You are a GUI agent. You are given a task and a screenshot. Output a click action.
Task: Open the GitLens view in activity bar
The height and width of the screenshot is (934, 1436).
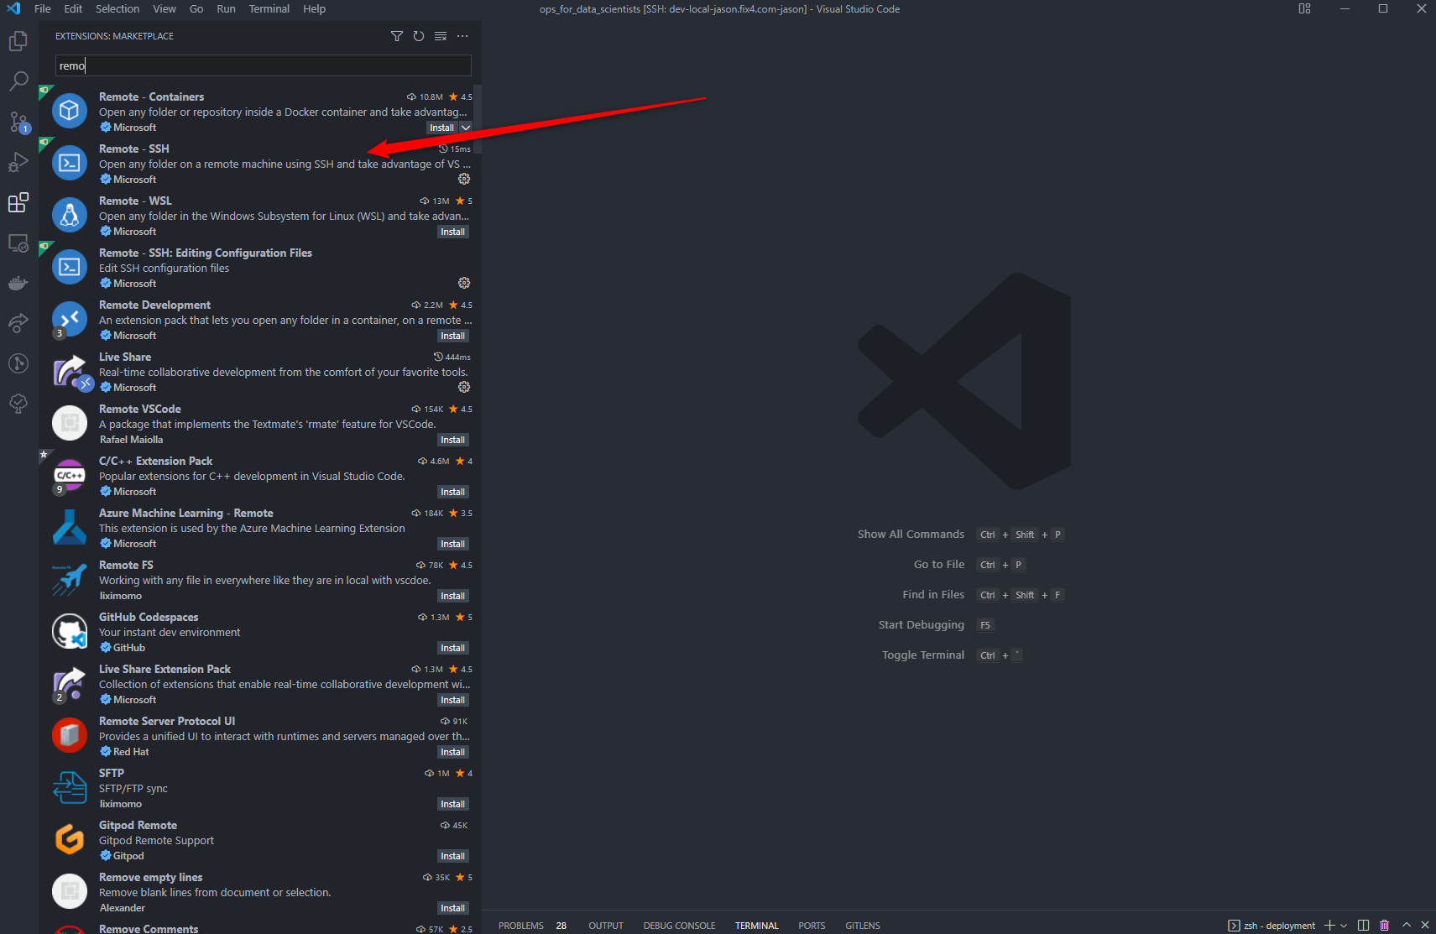point(18,363)
